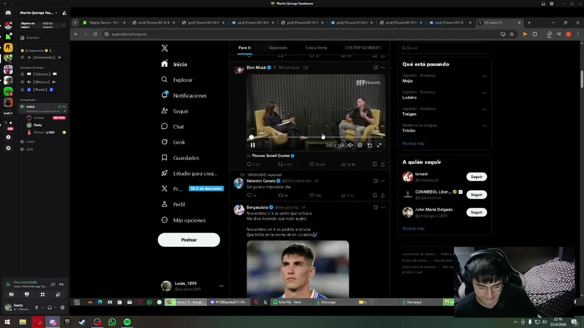Image resolution: width=584 pixels, height=328 pixels.
Task: Add a new Discord server
Action: click(x=8, y=137)
